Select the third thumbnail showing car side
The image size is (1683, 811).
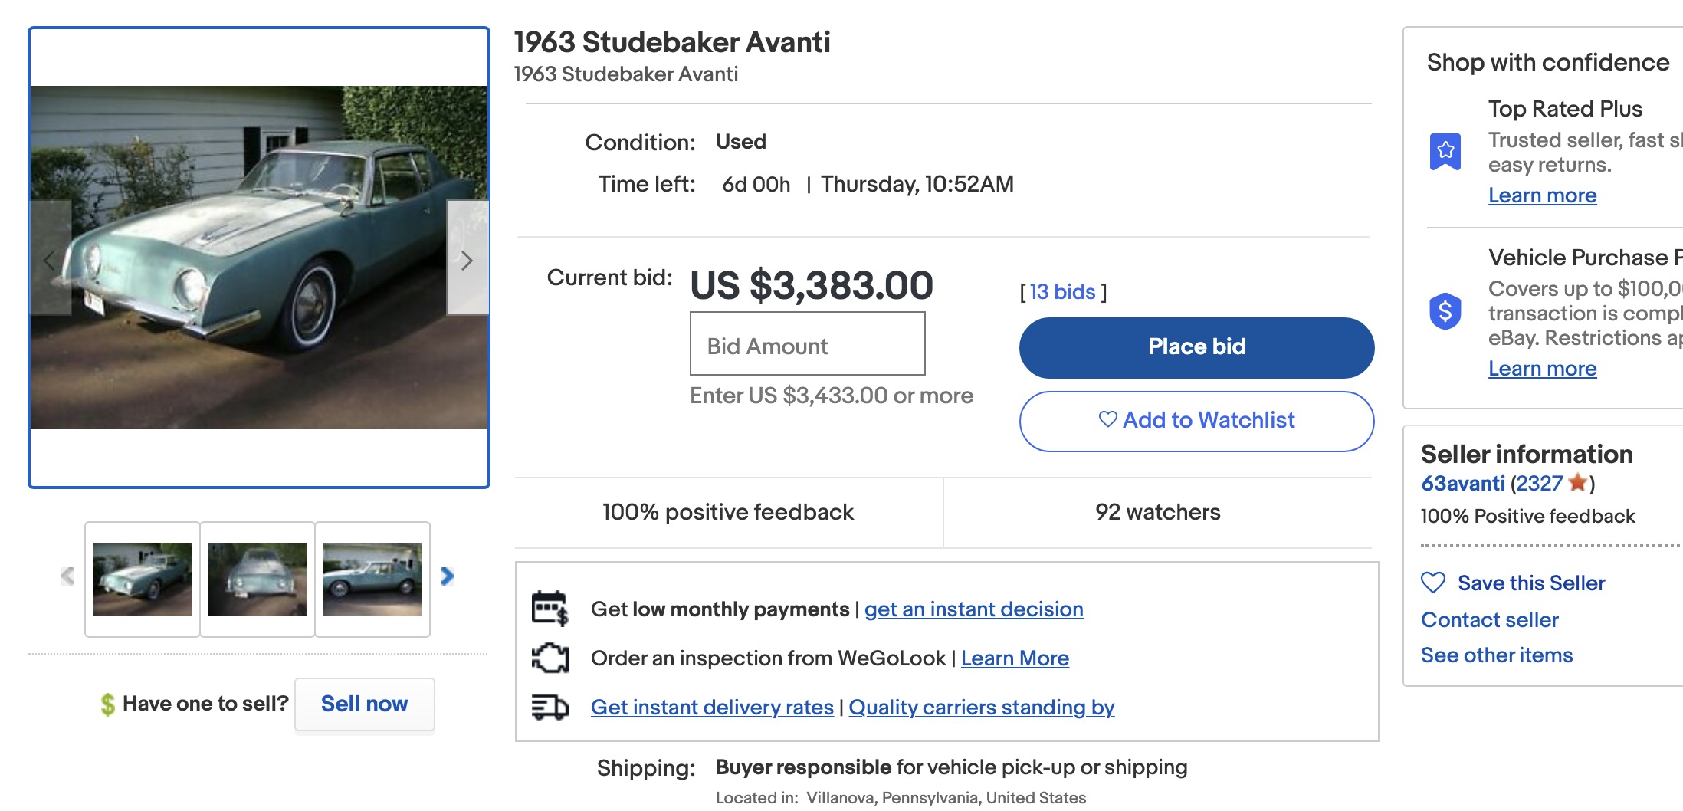[x=372, y=580]
